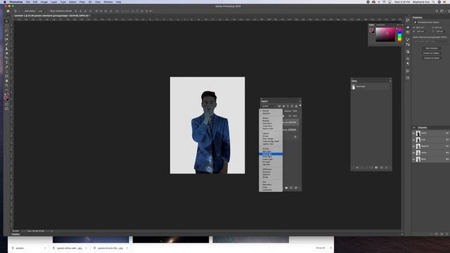
Task: Open the Layers panel options menu
Action: click(300, 101)
